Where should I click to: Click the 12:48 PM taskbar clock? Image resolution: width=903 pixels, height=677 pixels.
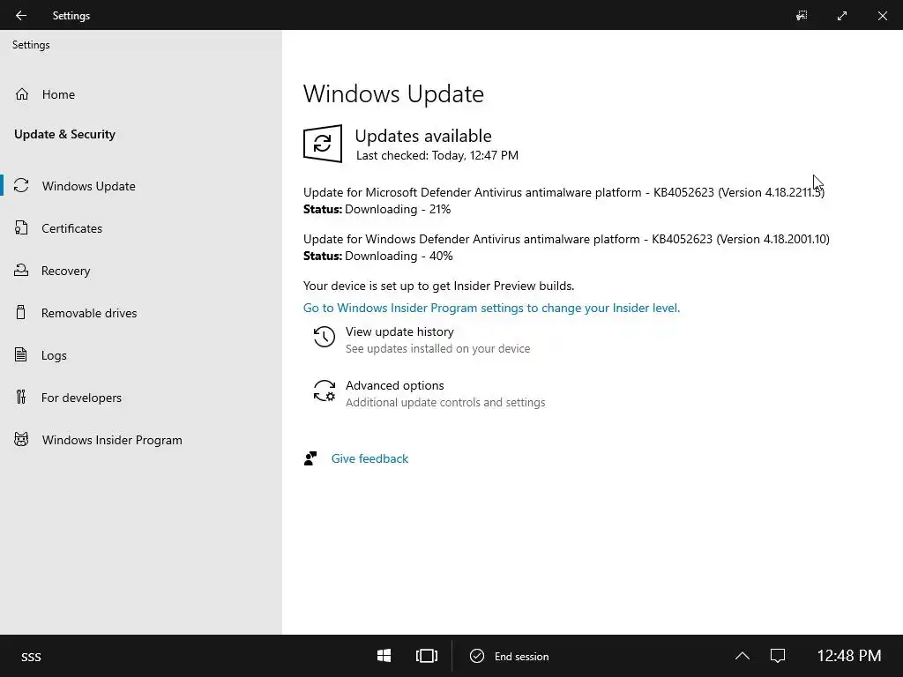tap(849, 656)
